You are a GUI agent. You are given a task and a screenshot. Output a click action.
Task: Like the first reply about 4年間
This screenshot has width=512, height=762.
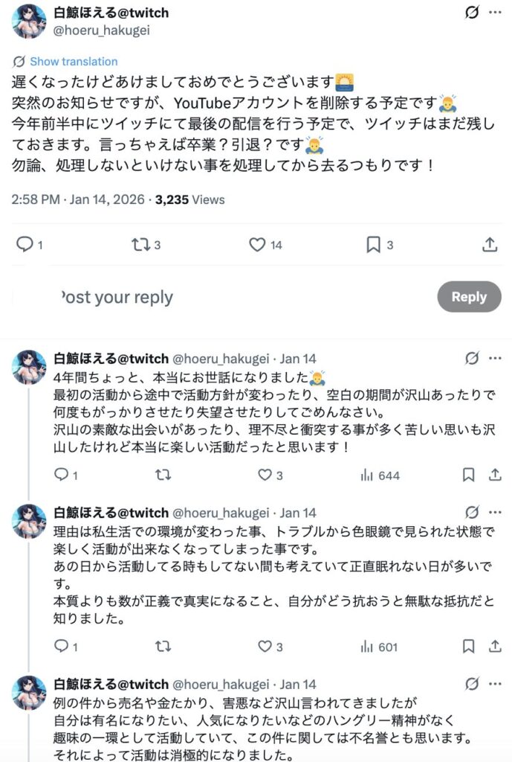click(265, 475)
